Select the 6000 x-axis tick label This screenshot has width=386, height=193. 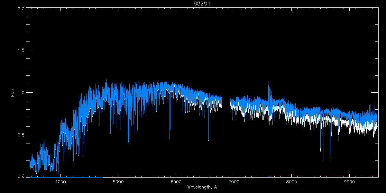(176, 182)
